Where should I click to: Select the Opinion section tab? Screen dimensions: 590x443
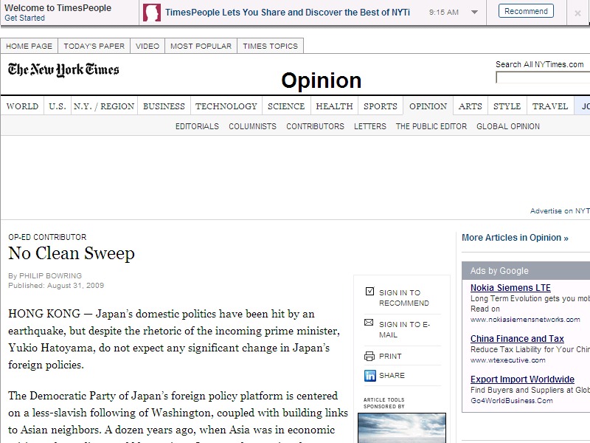(428, 106)
